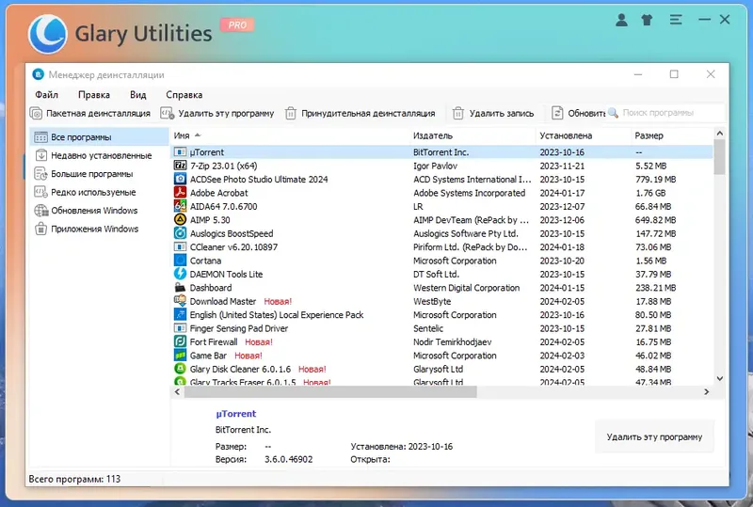Click the horizontal scrollbar left arrow
This screenshot has width=753, height=507.
pos(177,391)
